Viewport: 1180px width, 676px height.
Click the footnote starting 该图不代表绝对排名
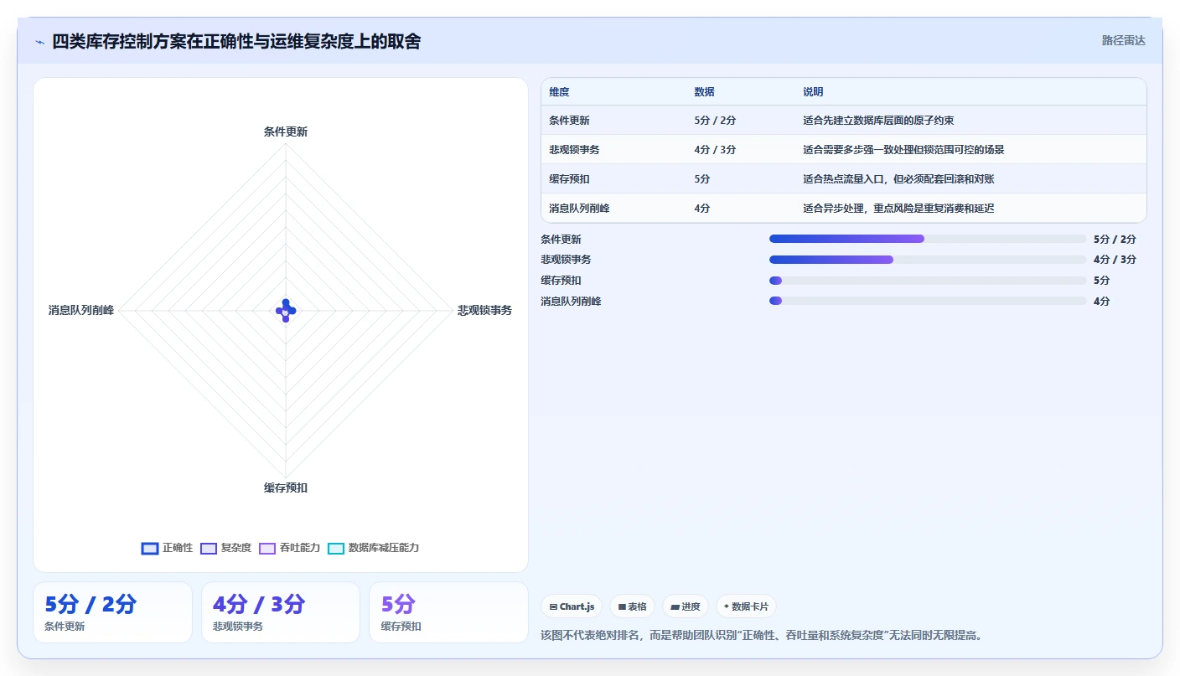762,635
